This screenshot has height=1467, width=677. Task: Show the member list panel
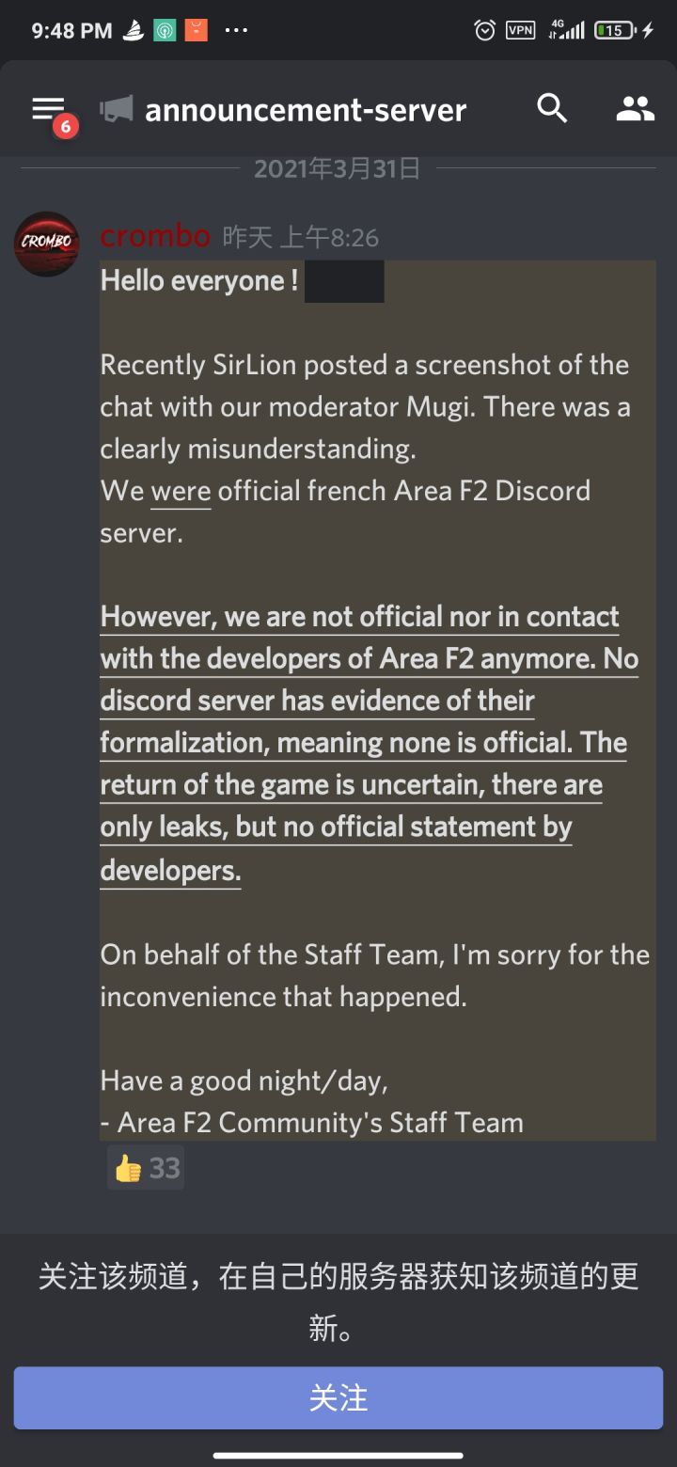(x=635, y=109)
